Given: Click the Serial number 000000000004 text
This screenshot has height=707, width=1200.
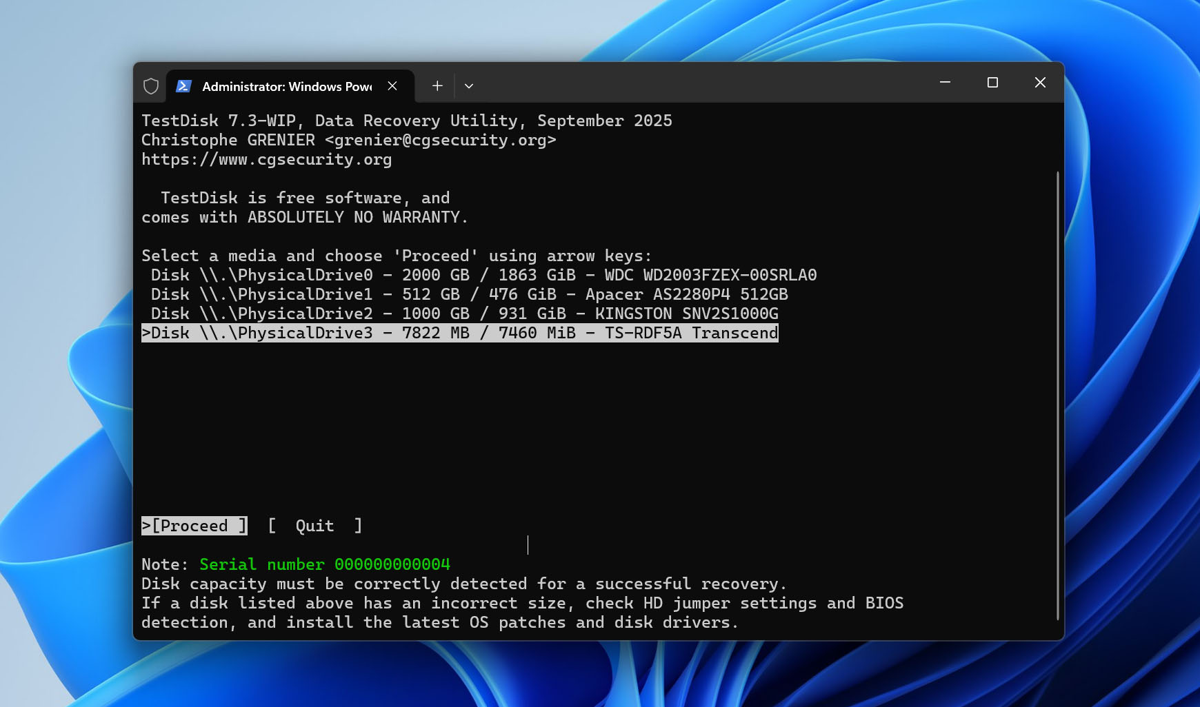Looking at the screenshot, I should [x=325, y=564].
